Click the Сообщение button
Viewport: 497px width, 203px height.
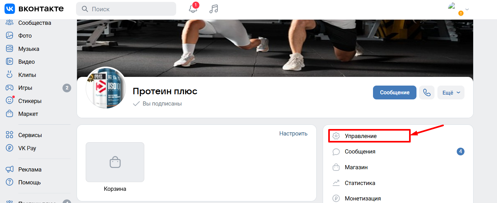tap(395, 93)
